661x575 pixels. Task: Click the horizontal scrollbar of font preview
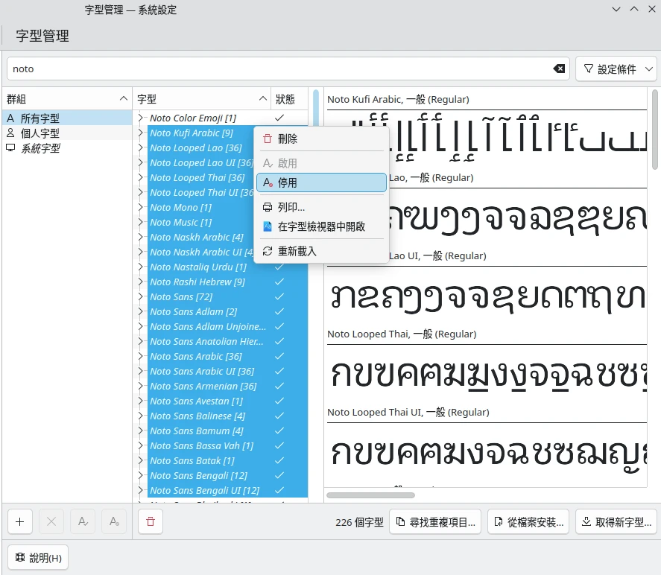370,495
